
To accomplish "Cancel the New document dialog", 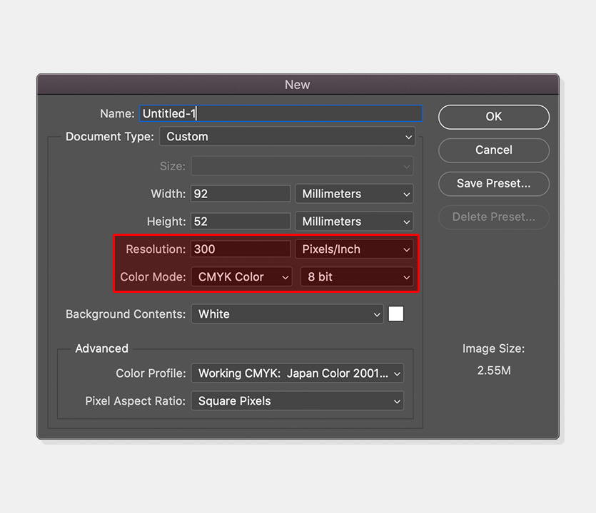I will tap(493, 150).
